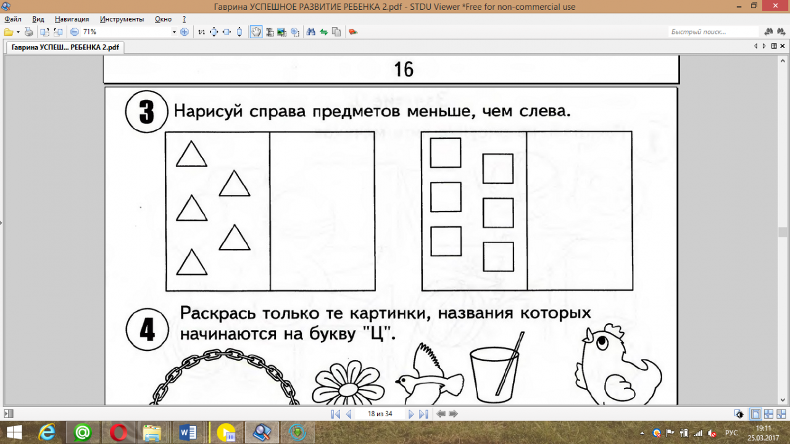Click the zoom out minus icon

pyautogui.click(x=75, y=32)
